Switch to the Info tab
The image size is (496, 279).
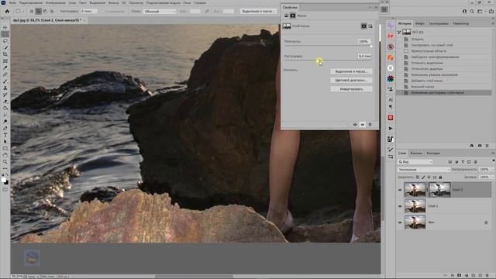click(420, 23)
